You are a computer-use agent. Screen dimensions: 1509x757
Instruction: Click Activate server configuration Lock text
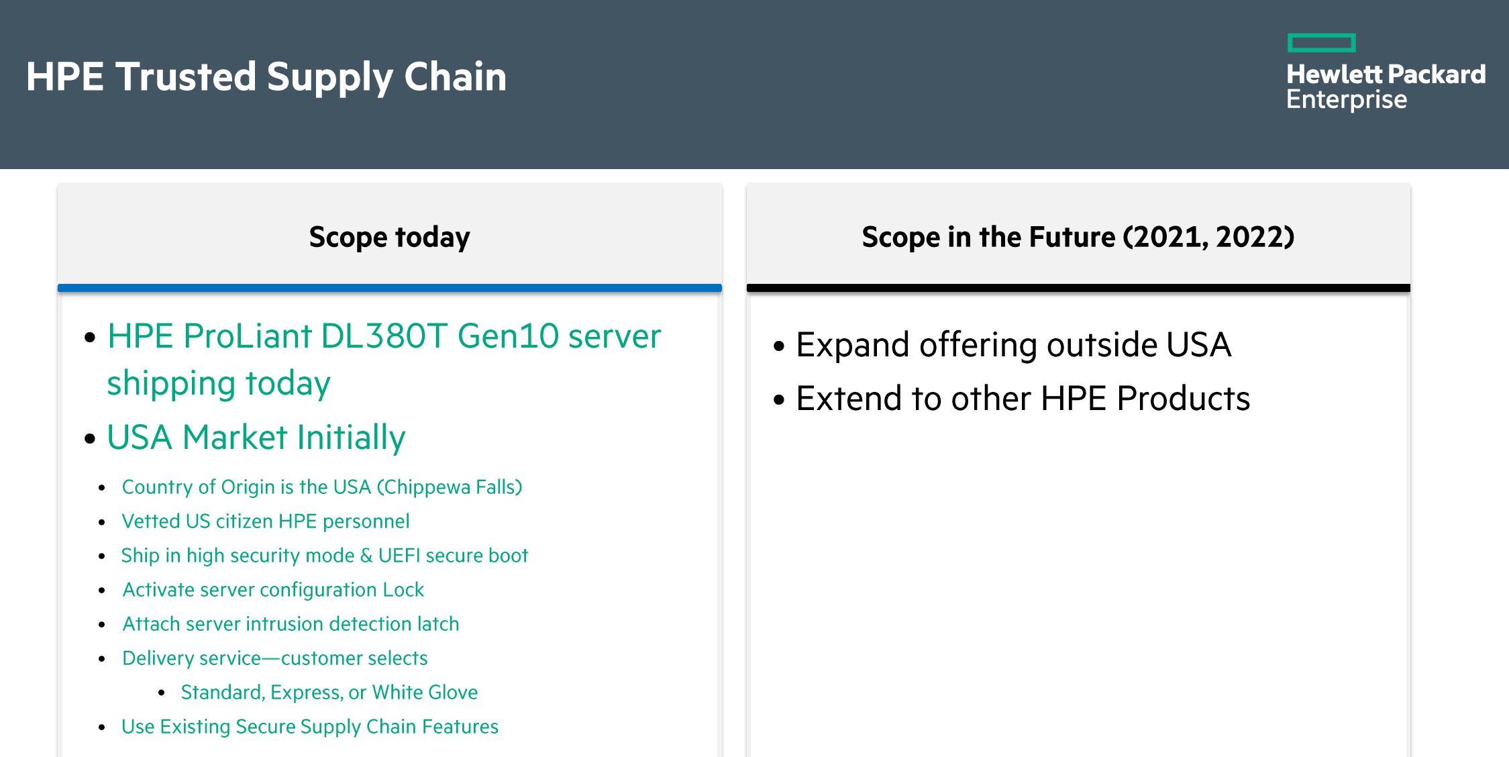[x=273, y=589]
